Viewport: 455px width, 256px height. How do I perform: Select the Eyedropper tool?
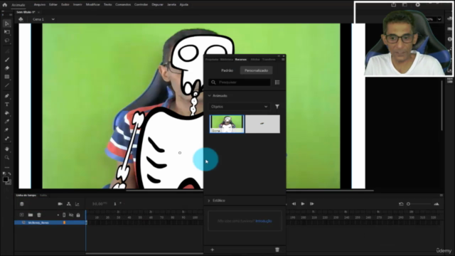pos(7,122)
